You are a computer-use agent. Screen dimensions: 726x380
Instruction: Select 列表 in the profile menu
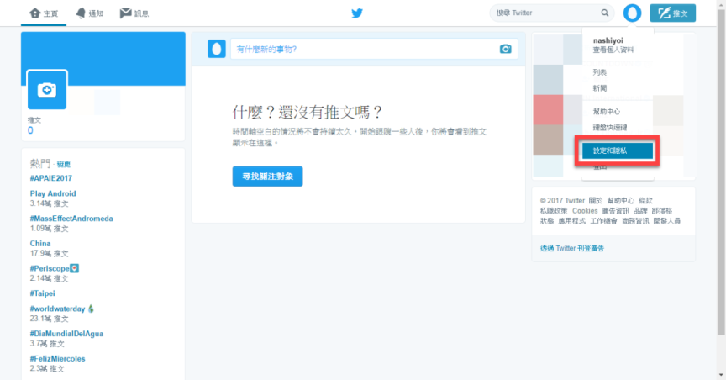point(600,72)
